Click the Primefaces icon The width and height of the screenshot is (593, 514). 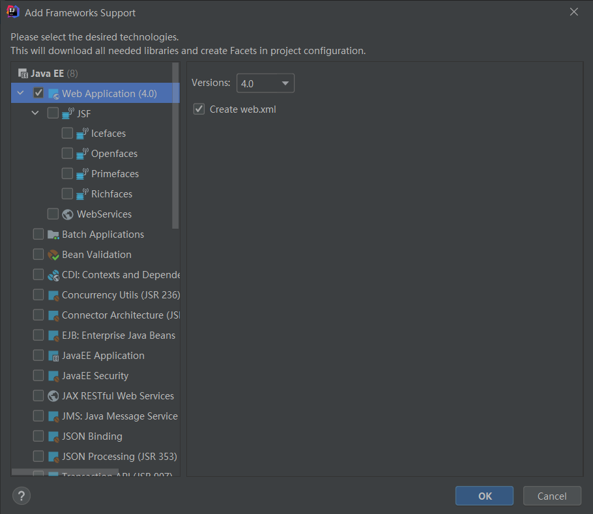[82, 174]
